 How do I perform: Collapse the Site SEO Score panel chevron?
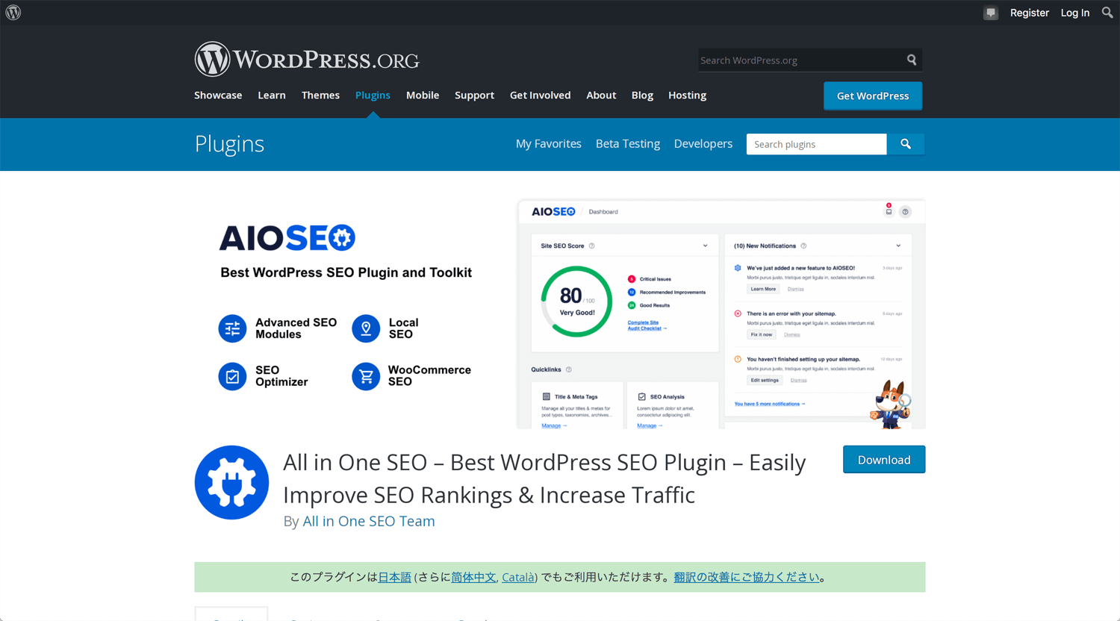705,246
